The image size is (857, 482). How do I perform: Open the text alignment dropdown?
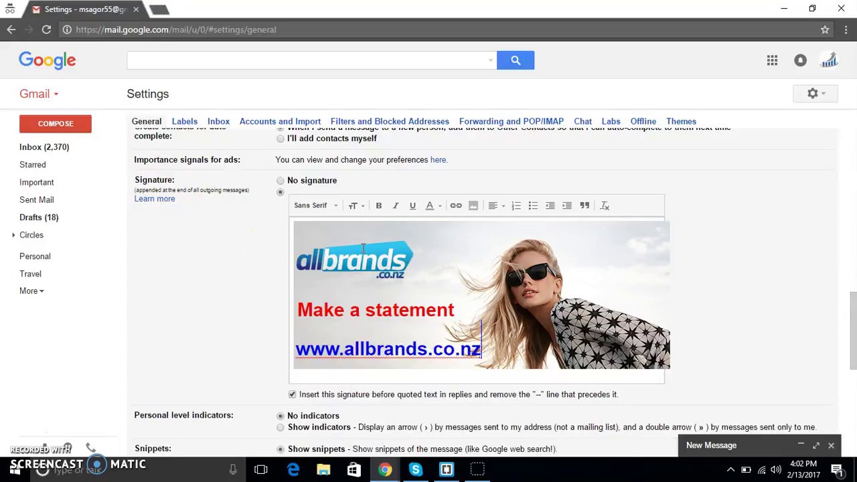(496, 206)
